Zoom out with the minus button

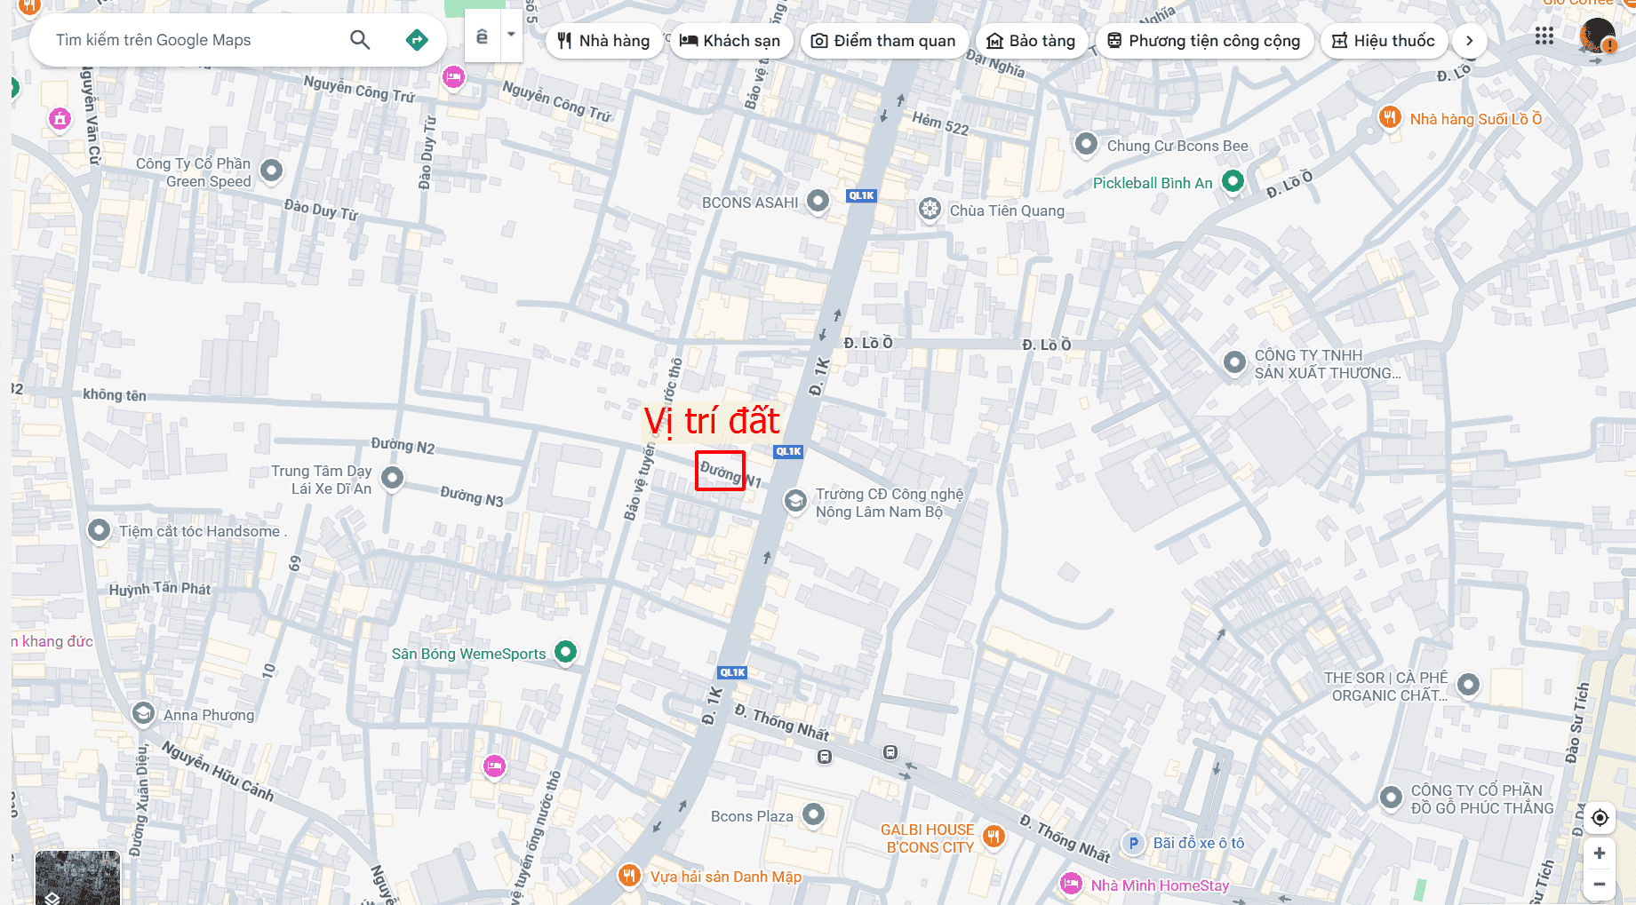(1600, 885)
